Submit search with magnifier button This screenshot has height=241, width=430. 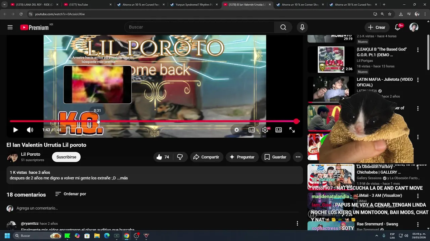coord(283,27)
